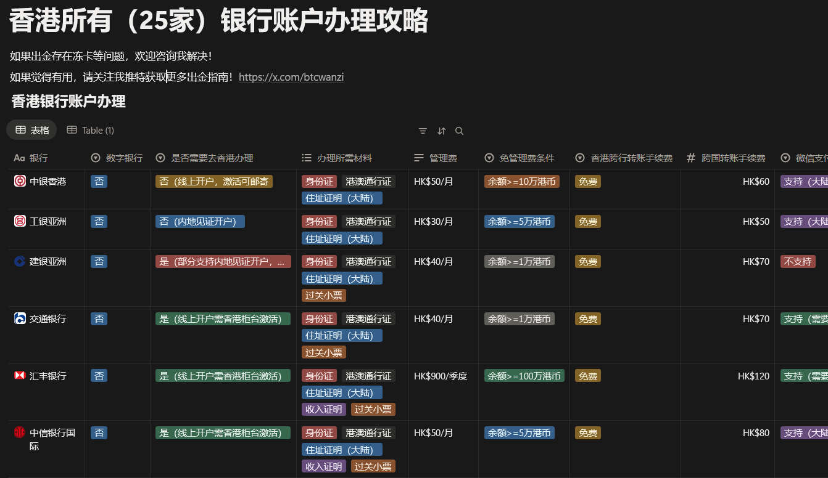Click the 管理费 column text icon
Screen dimensions: 828x478
point(419,158)
